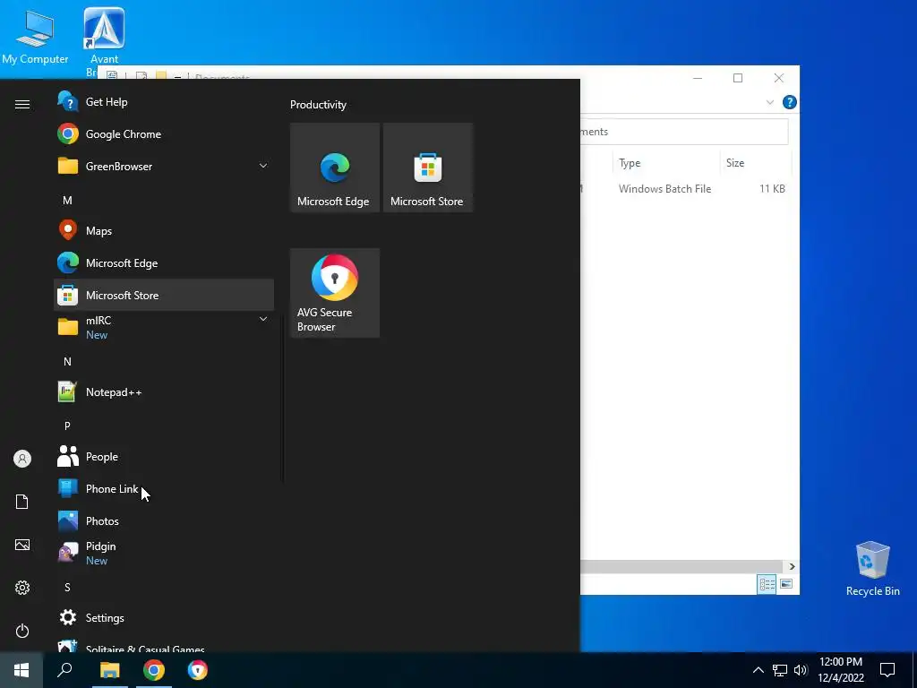
Task: Open Maps from the app list
Action: [164, 230]
